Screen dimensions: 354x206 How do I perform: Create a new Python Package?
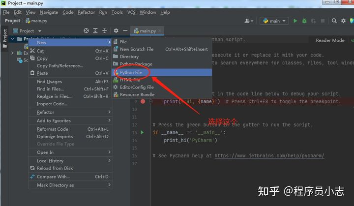point(162,64)
